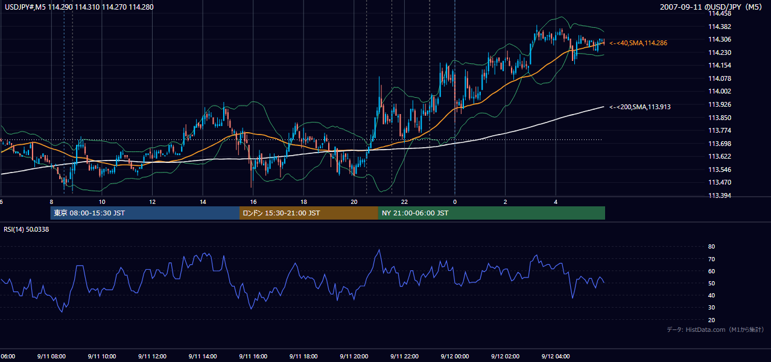Screen dimensions: 771x362
Task: Click price axis value 113.546
Action: pos(719,170)
